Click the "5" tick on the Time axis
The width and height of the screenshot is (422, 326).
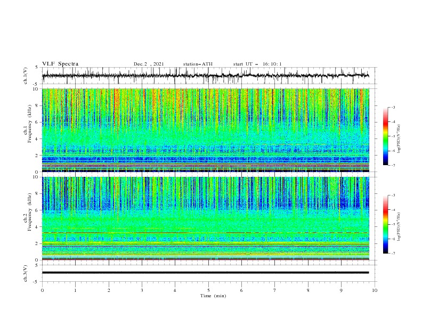[x=208, y=290]
